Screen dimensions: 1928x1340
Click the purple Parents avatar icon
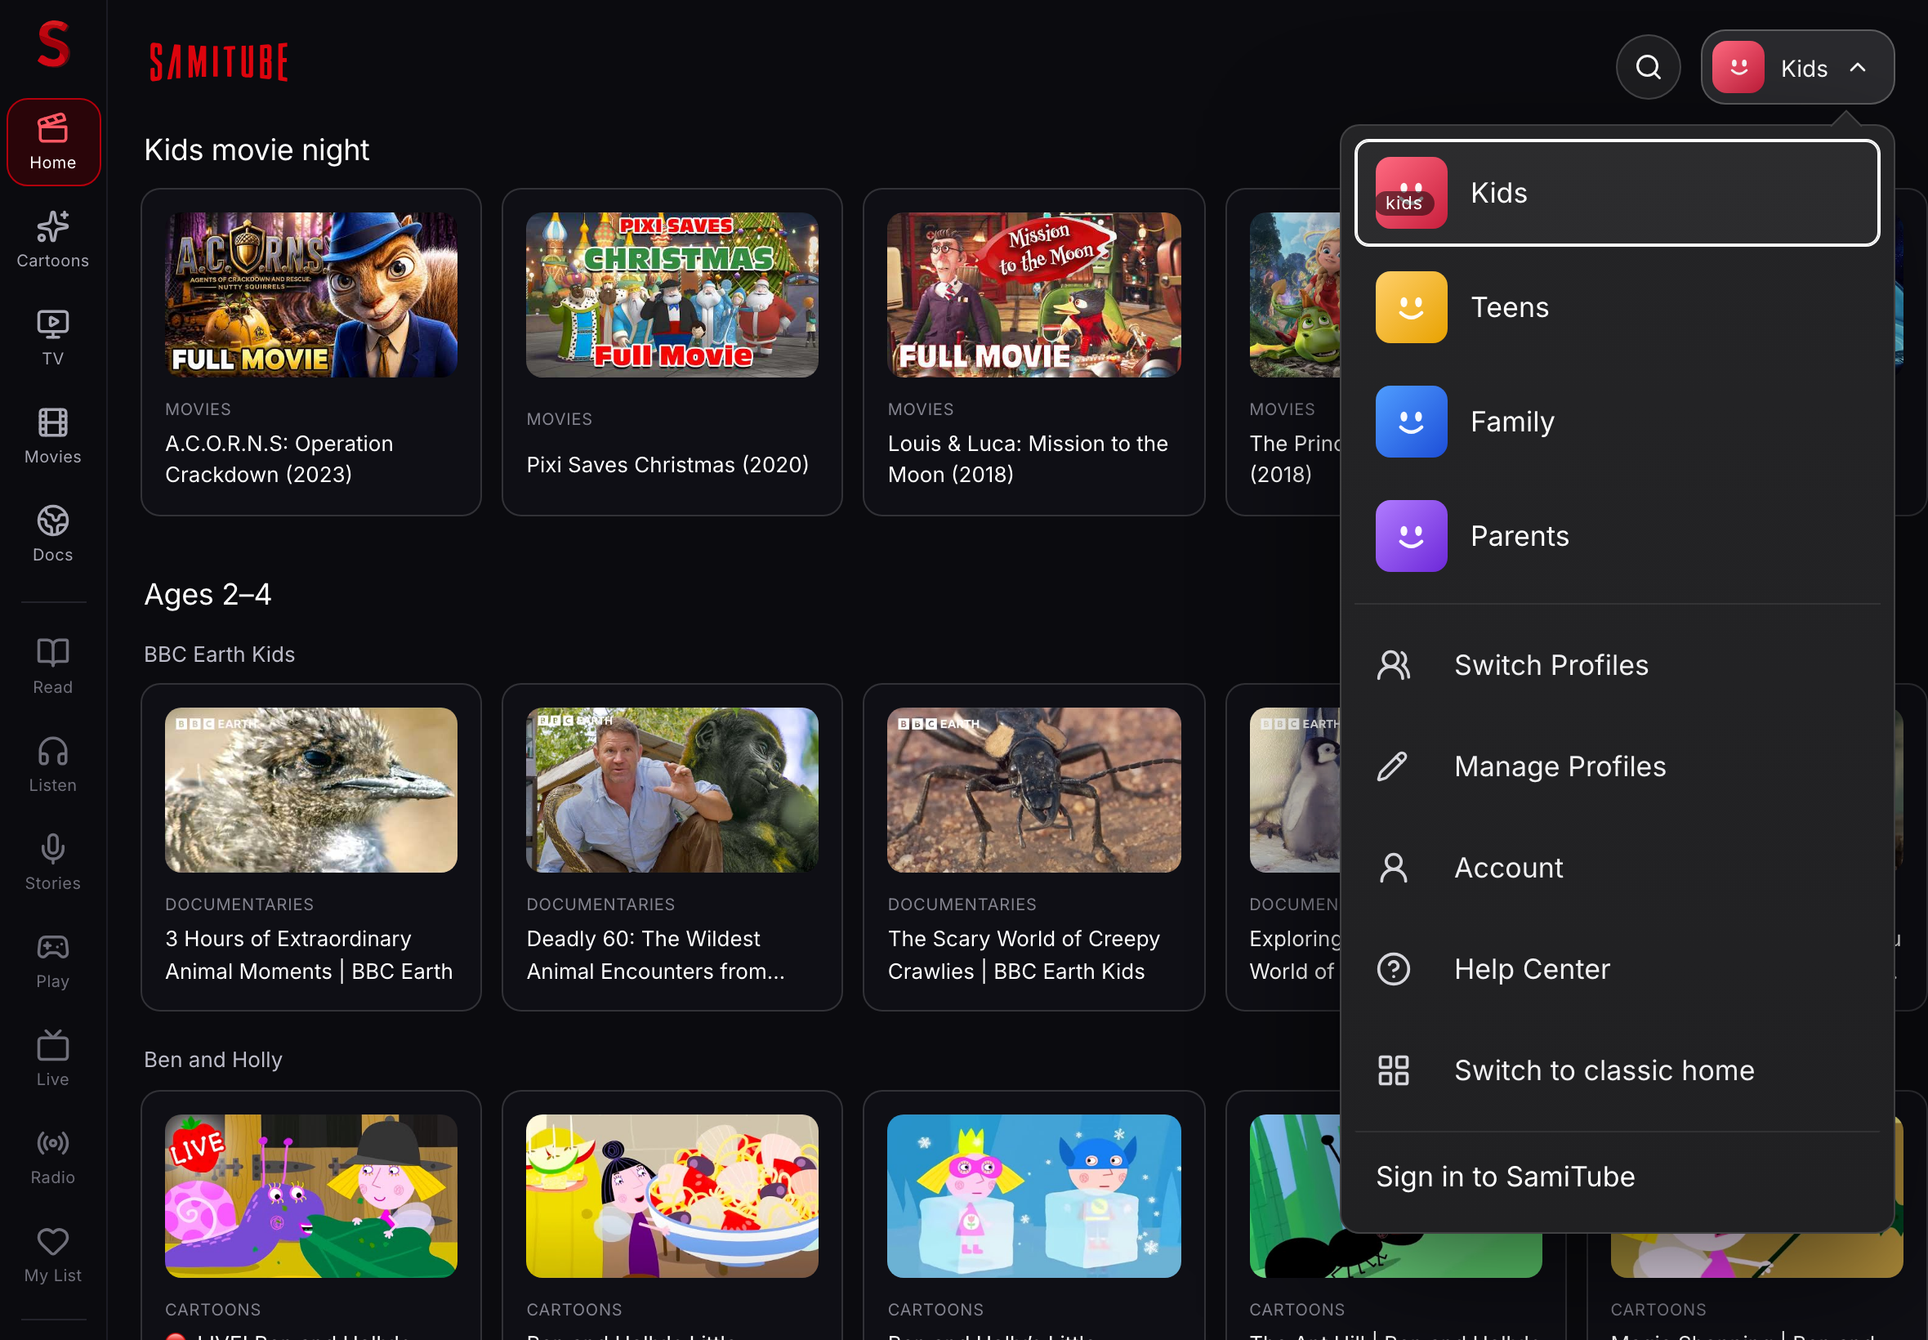(x=1411, y=536)
